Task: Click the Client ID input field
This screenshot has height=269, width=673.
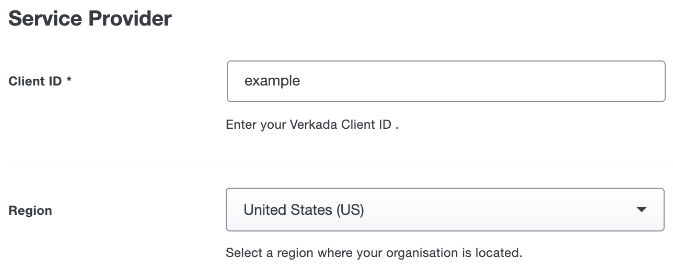Action: pos(446,81)
